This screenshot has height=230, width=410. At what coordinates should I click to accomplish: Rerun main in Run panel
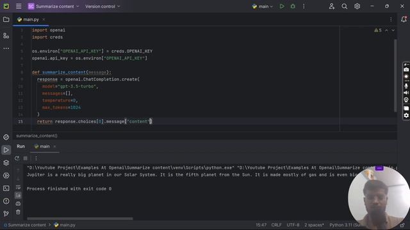(x=17, y=158)
